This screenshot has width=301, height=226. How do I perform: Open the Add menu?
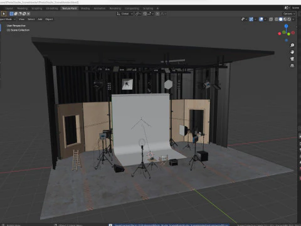(40, 19)
